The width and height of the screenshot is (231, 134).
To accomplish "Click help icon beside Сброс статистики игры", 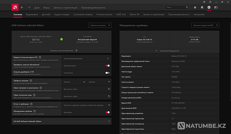I will click(34, 95).
